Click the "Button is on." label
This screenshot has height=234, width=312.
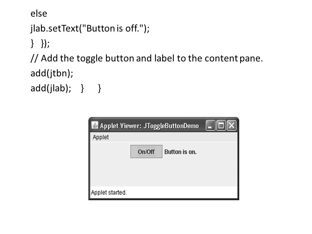(180, 152)
